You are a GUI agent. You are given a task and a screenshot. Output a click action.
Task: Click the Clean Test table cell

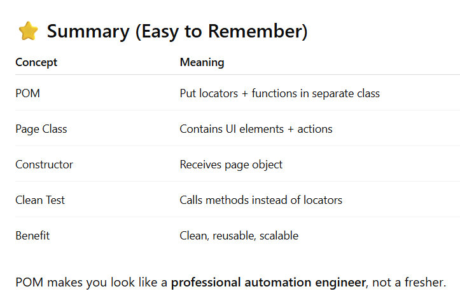click(40, 200)
